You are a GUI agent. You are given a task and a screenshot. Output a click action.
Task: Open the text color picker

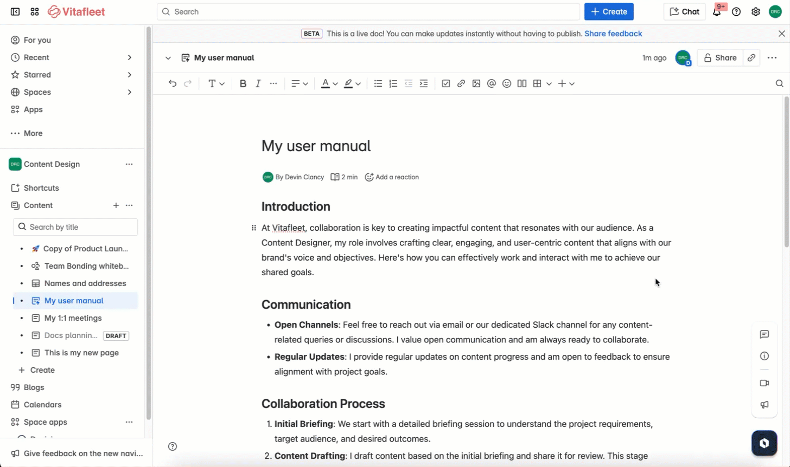pos(329,83)
